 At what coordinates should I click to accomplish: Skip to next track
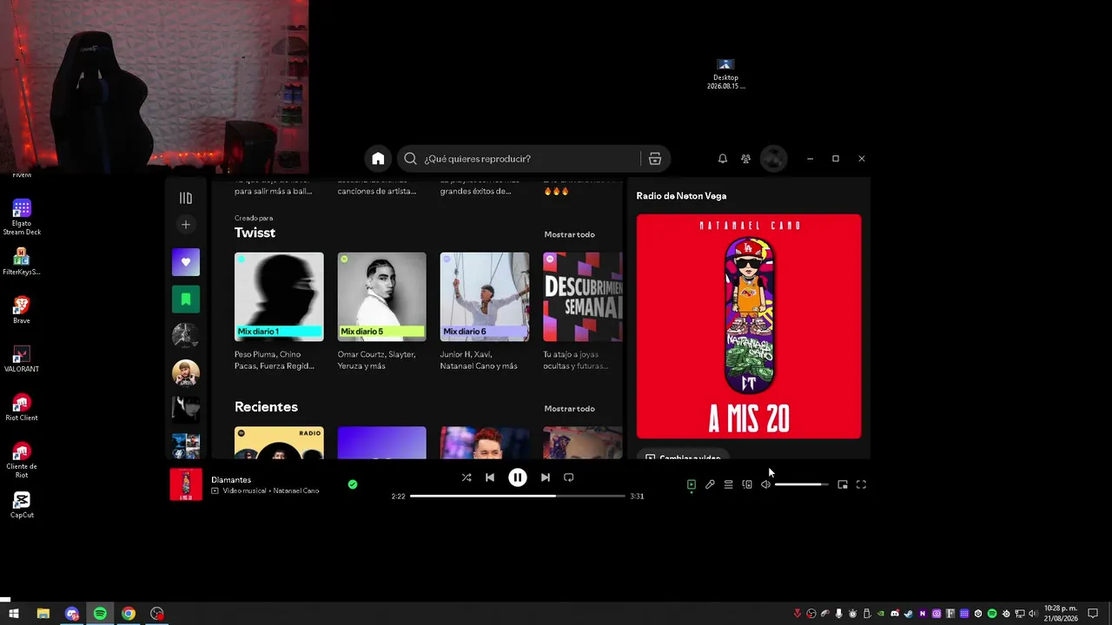point(545,477)
